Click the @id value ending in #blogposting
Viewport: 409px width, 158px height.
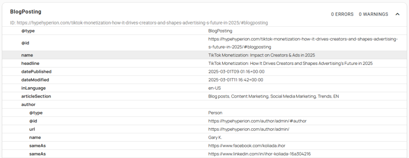(303, 43)
